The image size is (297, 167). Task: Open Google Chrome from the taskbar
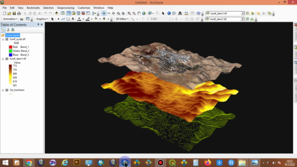29,163
